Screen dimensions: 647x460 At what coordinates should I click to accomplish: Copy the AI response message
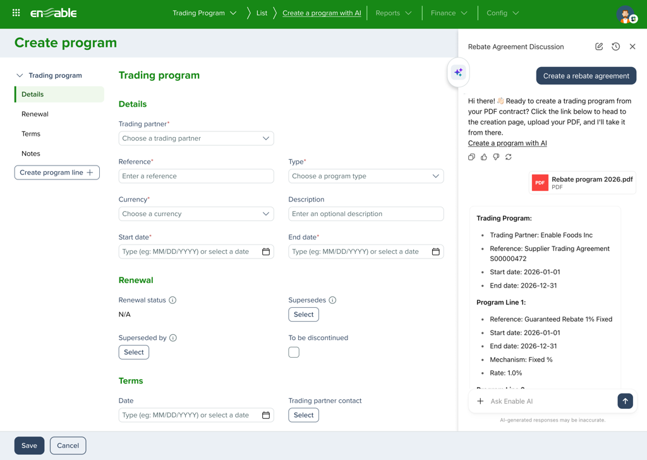click(471, 157)
